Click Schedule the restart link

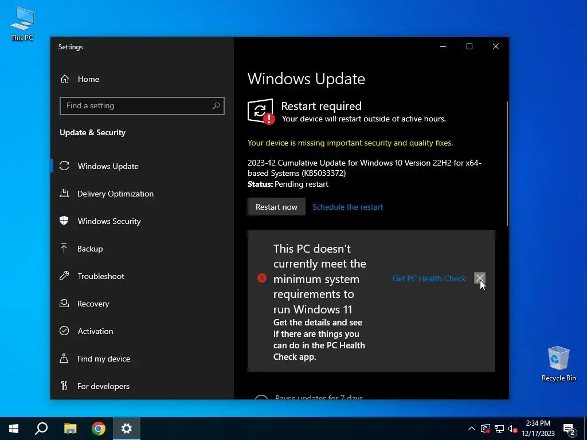(x=347, y=207)
